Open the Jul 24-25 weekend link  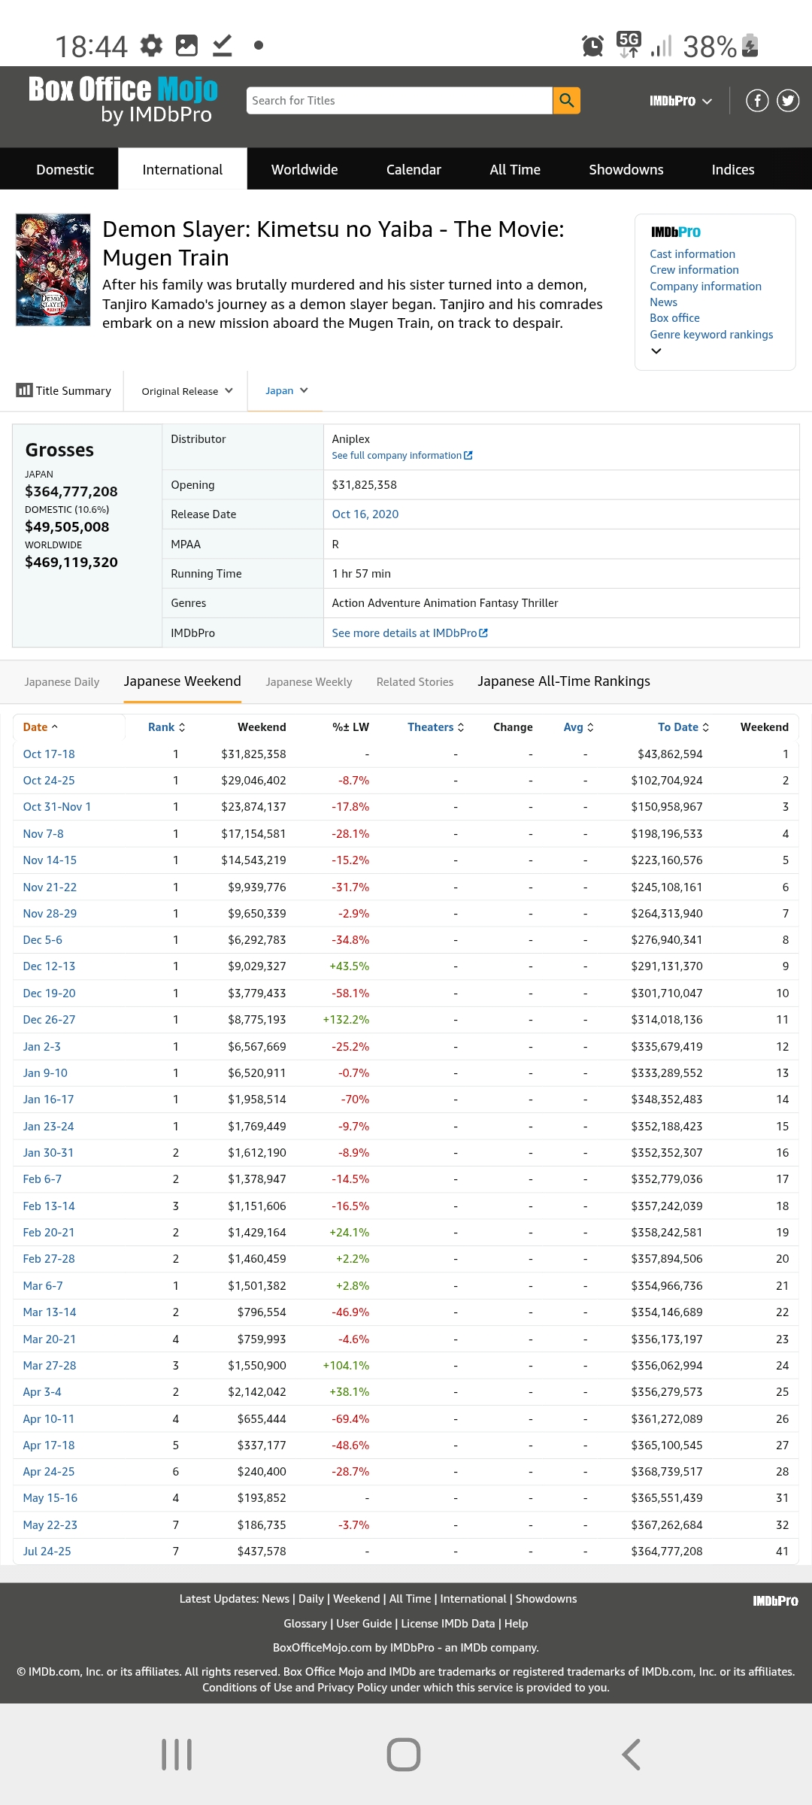(x=47, y=1552)
